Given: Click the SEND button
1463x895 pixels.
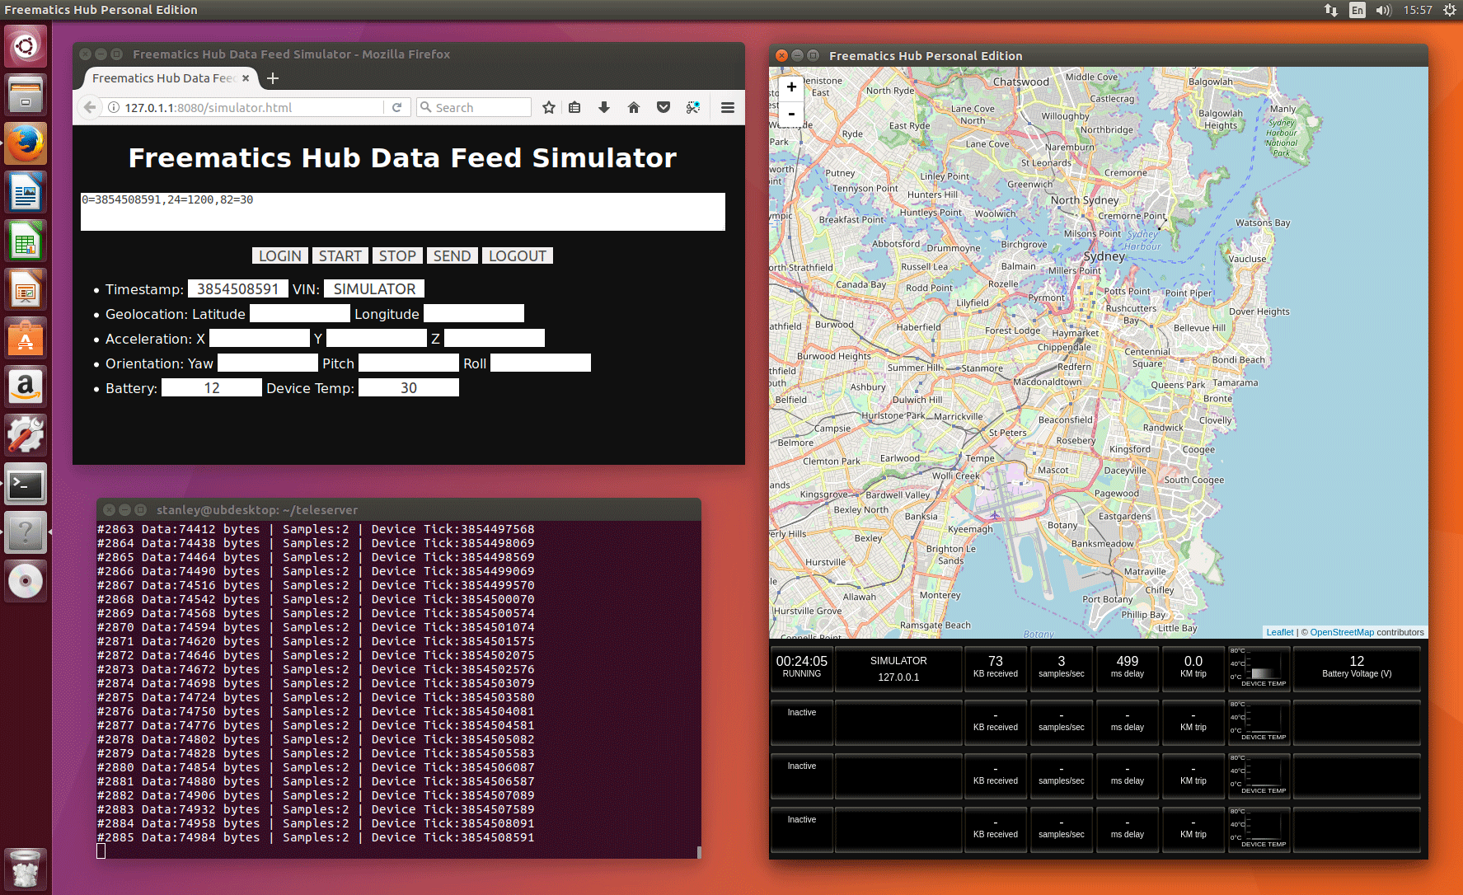Looking at the screenshot, I should pos(452,256).
